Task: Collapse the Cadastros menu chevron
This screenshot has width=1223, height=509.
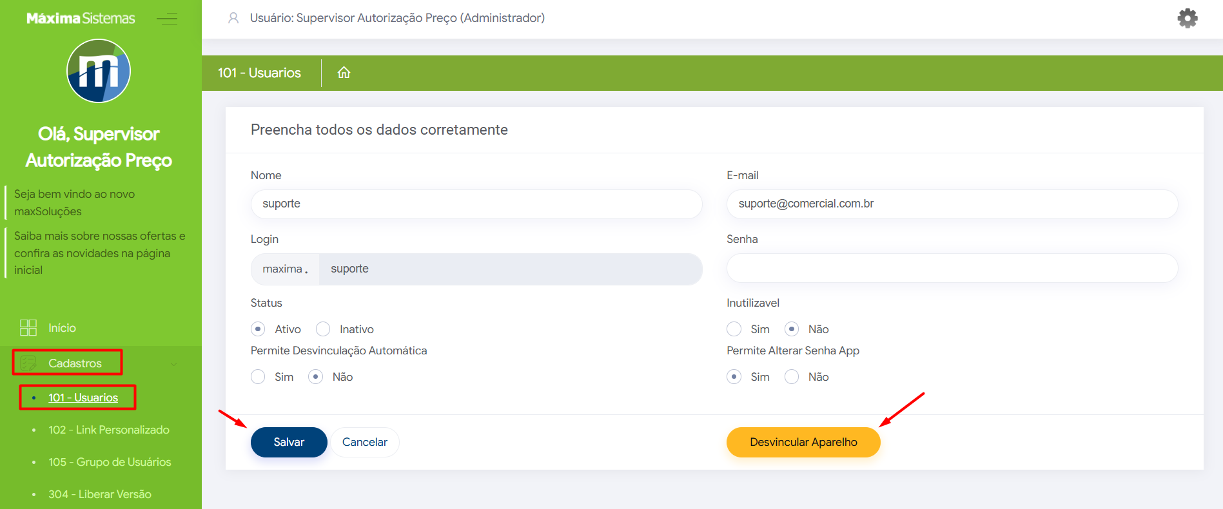Action: point(174,364)
